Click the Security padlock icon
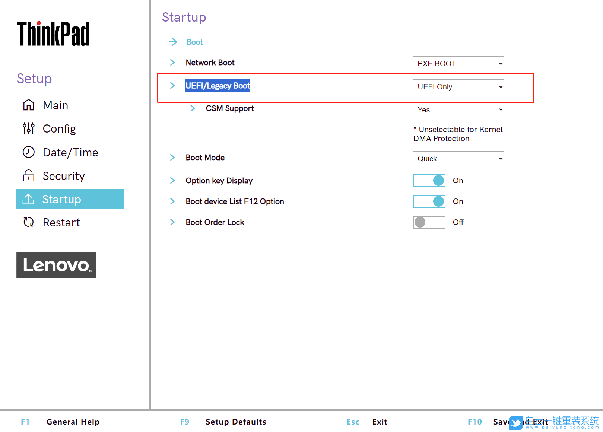The width and height of the screenshot is (603, 432). click(29, 176)
